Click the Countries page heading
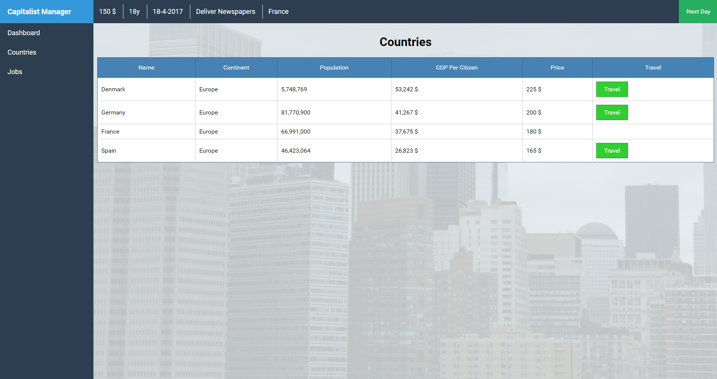717x379 pixels. (x=406, y=42)
